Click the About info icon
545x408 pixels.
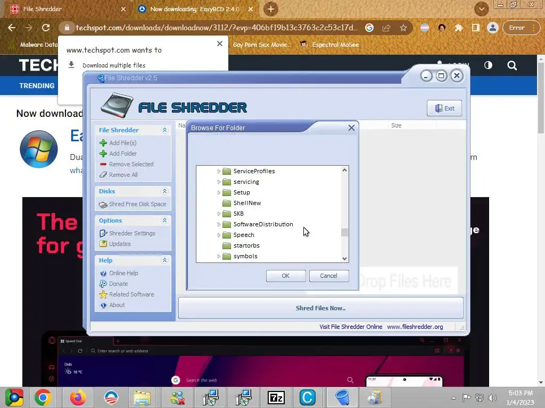(x=103, y=305)
